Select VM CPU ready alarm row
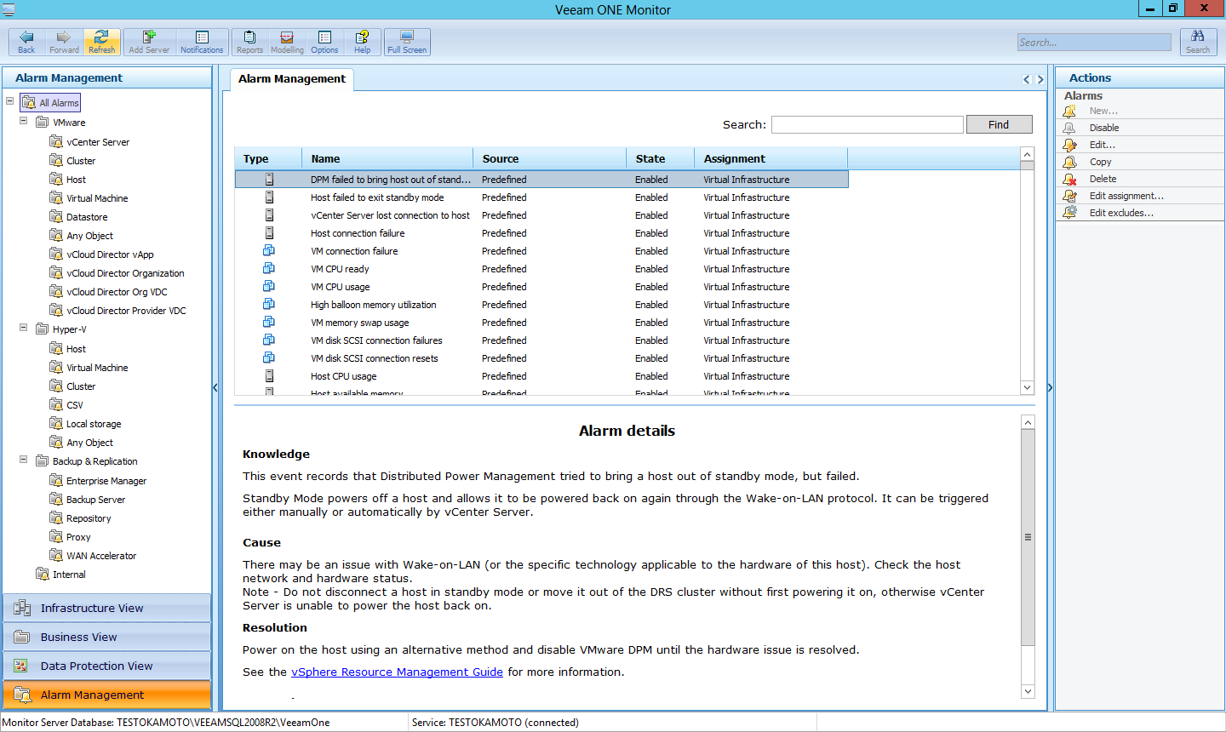The image size is (1226, 732). 541,269
